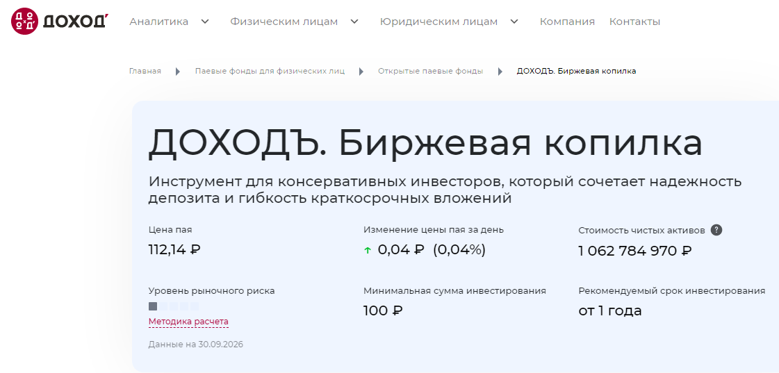Click the Стоимость чистых активов label
The width and height of the screenshot is (779, 373).
[x=641, y=231]
